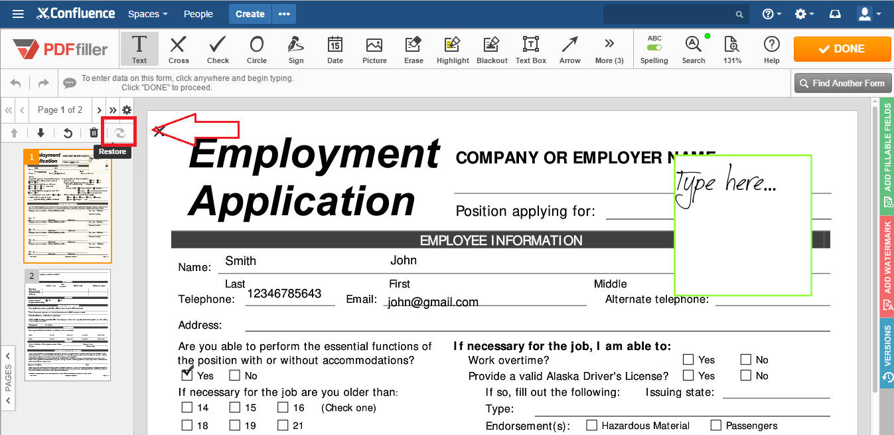This screenshot has width=894, height=435.
Task: Open the comment bubble icon
Action: (69, 83)
